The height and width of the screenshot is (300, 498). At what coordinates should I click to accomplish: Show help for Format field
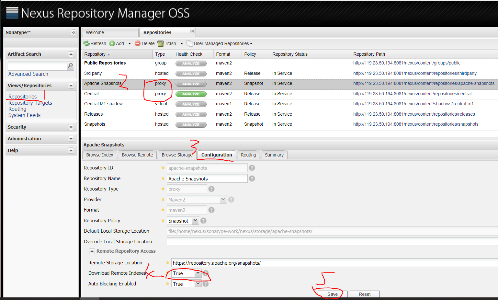211,210
